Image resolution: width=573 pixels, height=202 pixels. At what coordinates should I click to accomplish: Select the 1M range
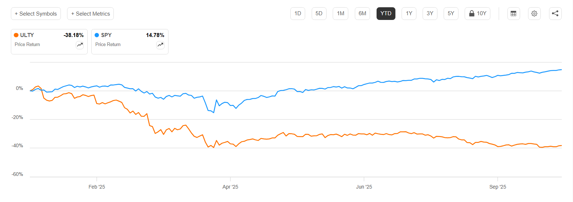[x=340, y=14]
